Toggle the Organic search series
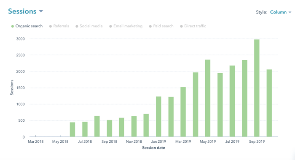Viewport: 295px width, 160px height. coord(27,26)
